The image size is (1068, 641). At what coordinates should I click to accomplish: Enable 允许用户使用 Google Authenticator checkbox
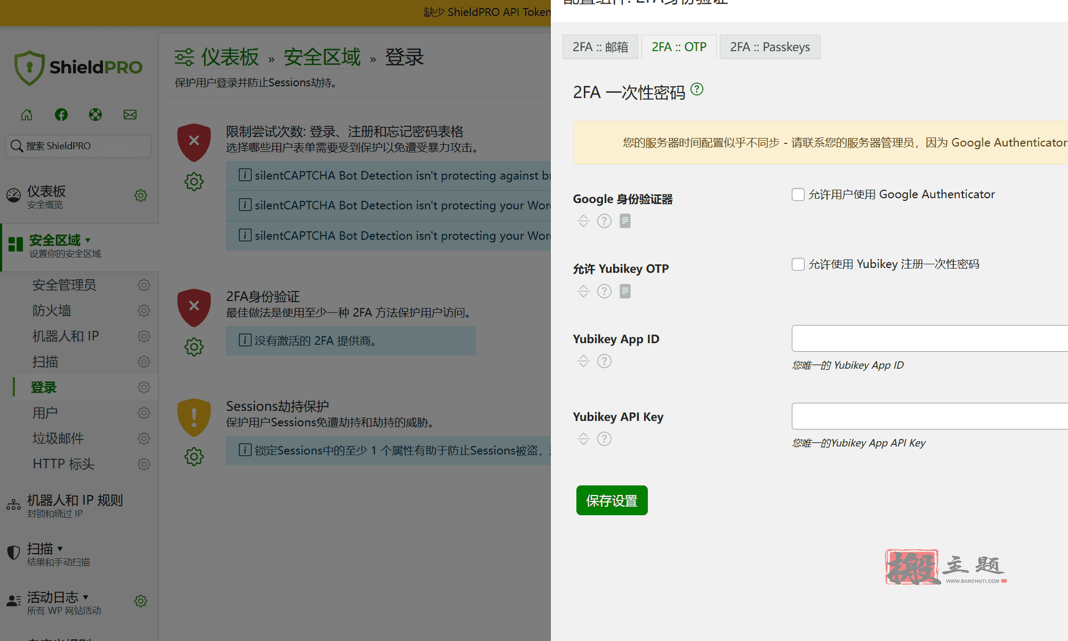pos(798,194)
